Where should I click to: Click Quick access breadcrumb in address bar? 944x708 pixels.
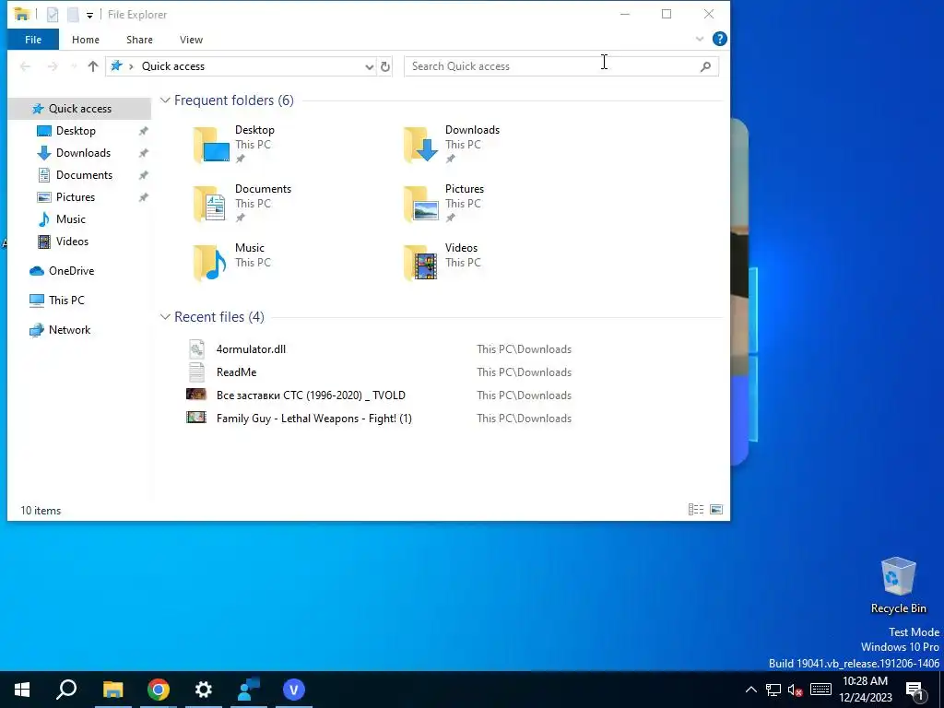(x=172, y=66)
